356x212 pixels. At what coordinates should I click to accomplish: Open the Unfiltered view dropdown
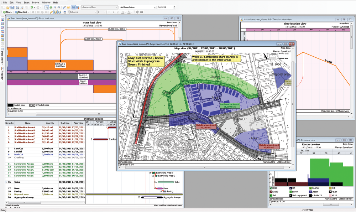pyautogui.click(x=137, y=7)
